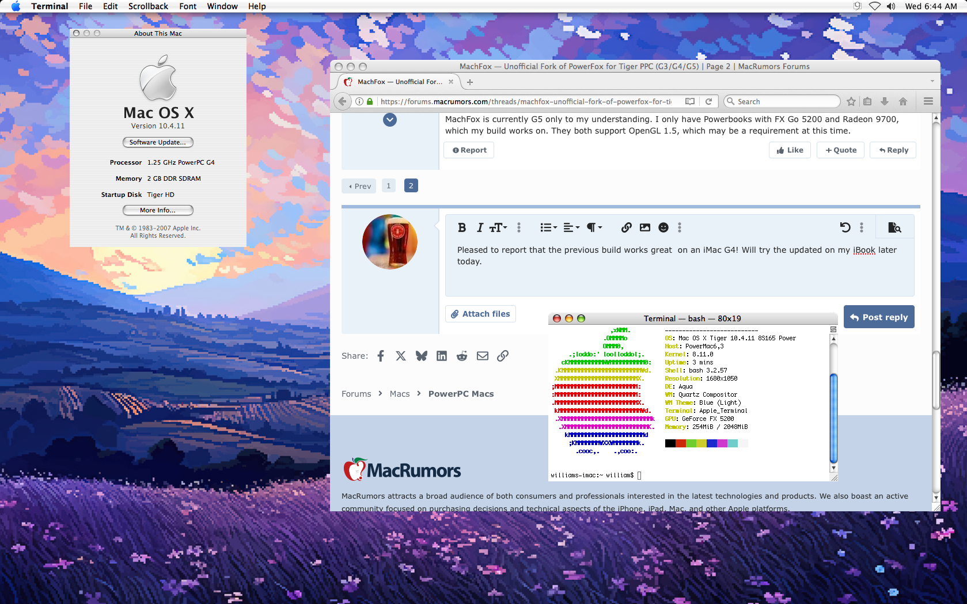967x604 pixels.
Task: Expand more text formatting options after font size
Action: tap(519, 227)
